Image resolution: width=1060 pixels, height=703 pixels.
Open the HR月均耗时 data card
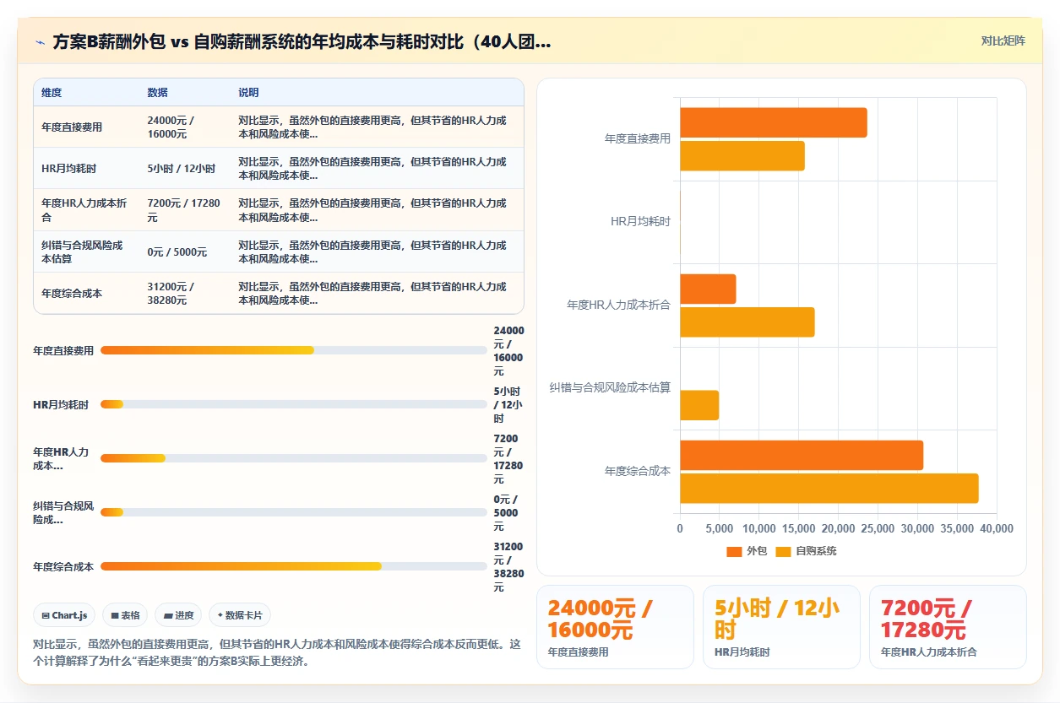pos(781,627)
